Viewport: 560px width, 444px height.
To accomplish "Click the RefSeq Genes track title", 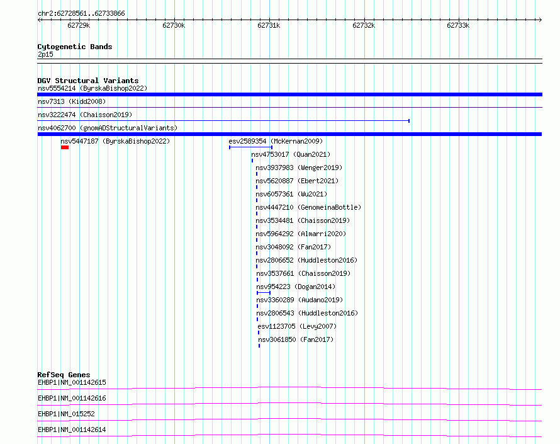I will coord(64,375).
